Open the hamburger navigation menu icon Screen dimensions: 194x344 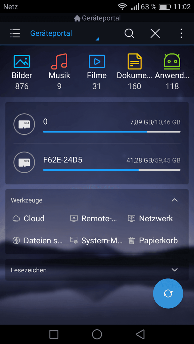tap(15, 33)
